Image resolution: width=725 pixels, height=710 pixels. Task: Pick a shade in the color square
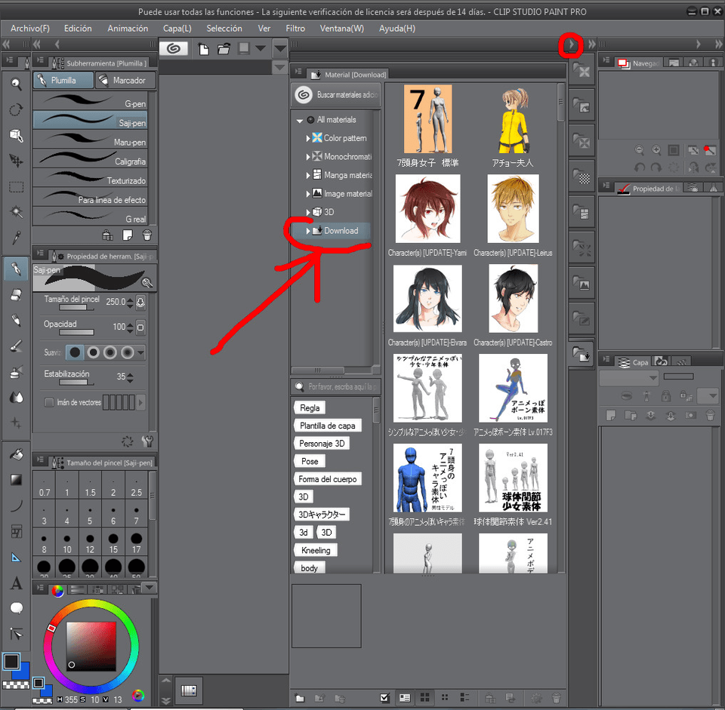(91, 646)
